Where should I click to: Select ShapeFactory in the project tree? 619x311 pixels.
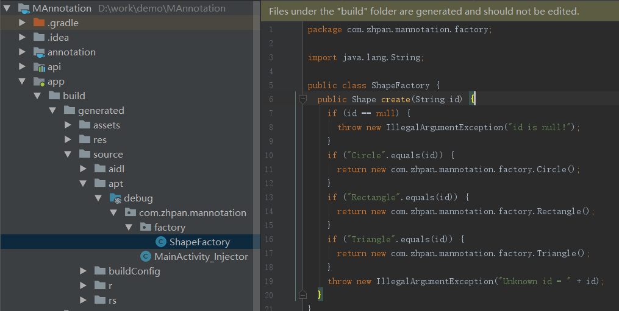[x=199, y=242]
